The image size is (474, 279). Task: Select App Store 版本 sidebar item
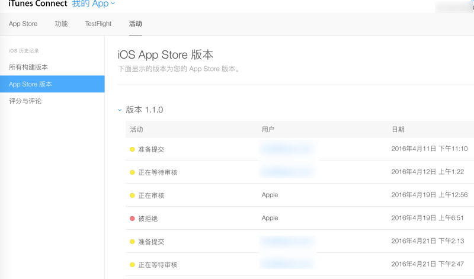(x=30, y=84)
